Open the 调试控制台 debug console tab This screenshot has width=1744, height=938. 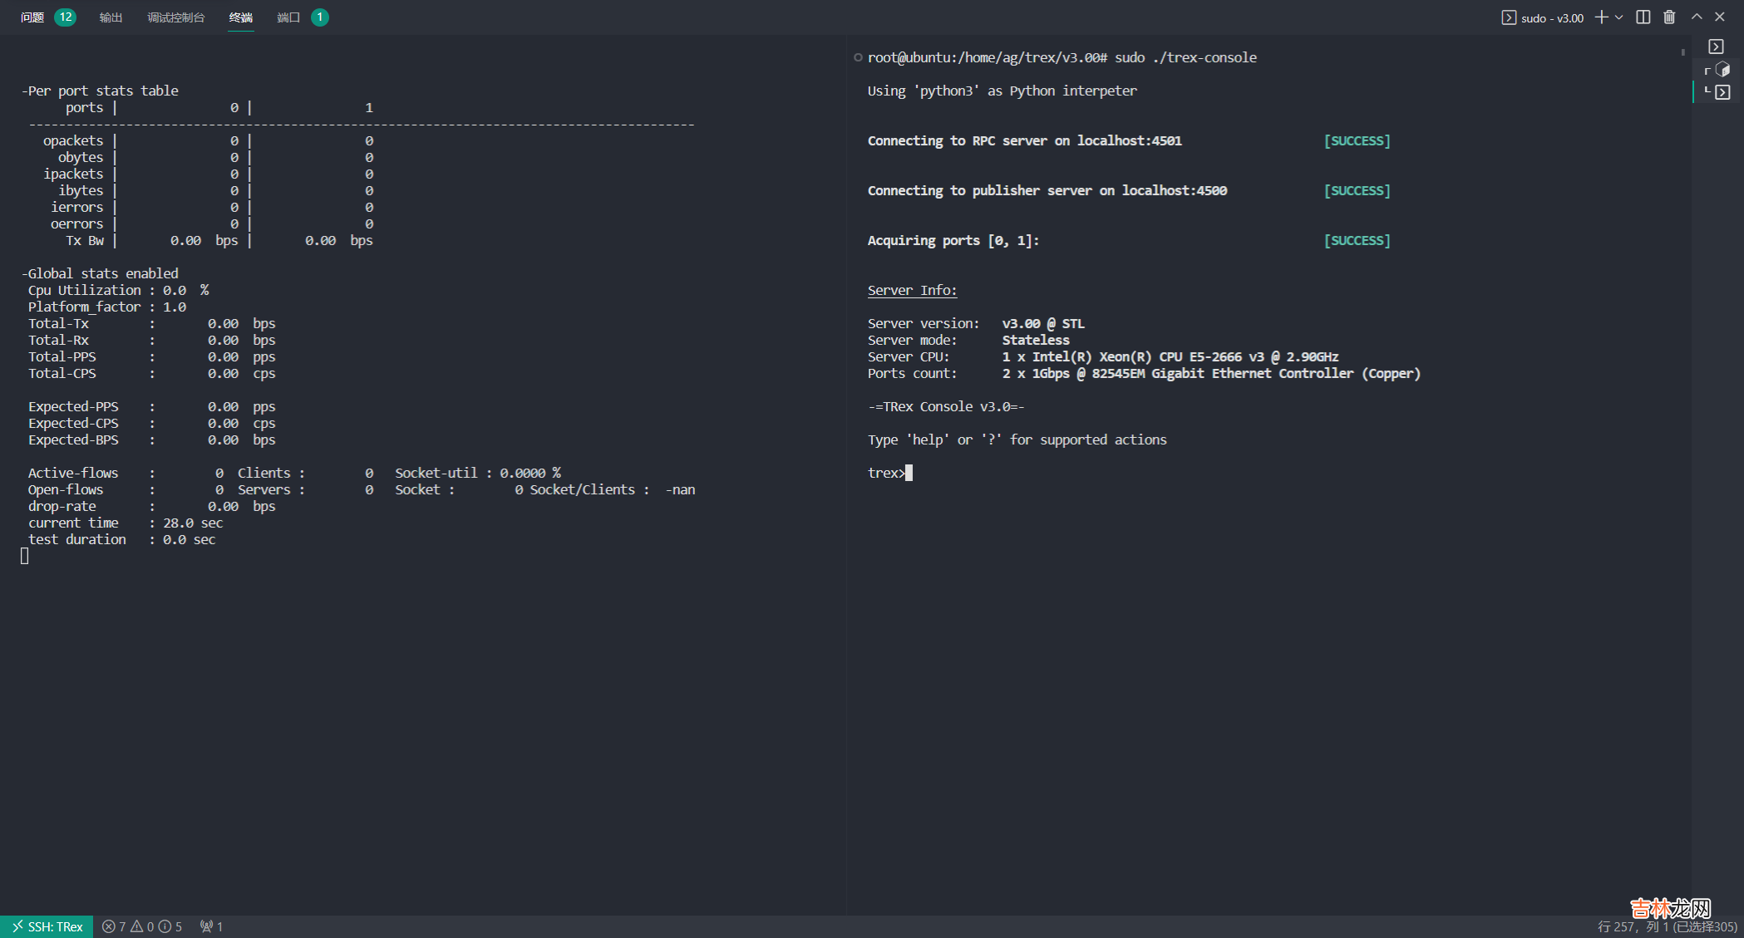[x=175, y=17]
